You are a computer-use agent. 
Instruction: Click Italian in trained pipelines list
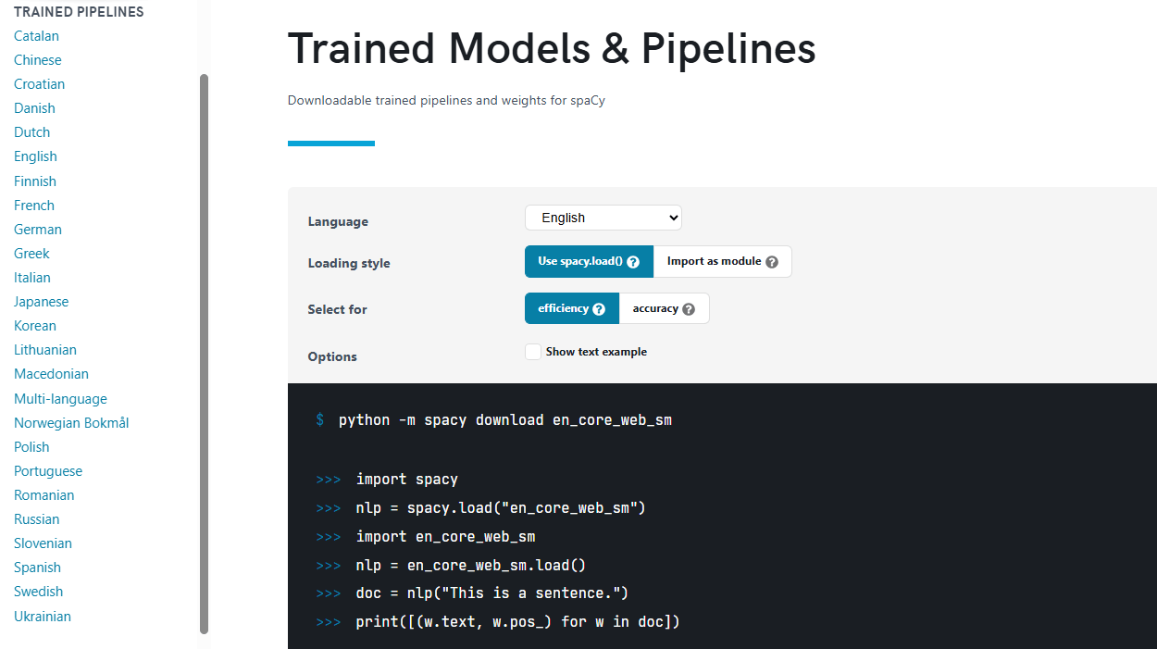coord(32,278)
